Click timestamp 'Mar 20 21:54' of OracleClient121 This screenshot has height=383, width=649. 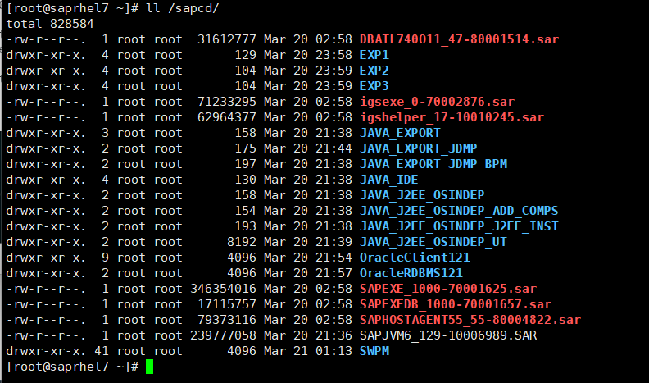(x=308, y=258)
